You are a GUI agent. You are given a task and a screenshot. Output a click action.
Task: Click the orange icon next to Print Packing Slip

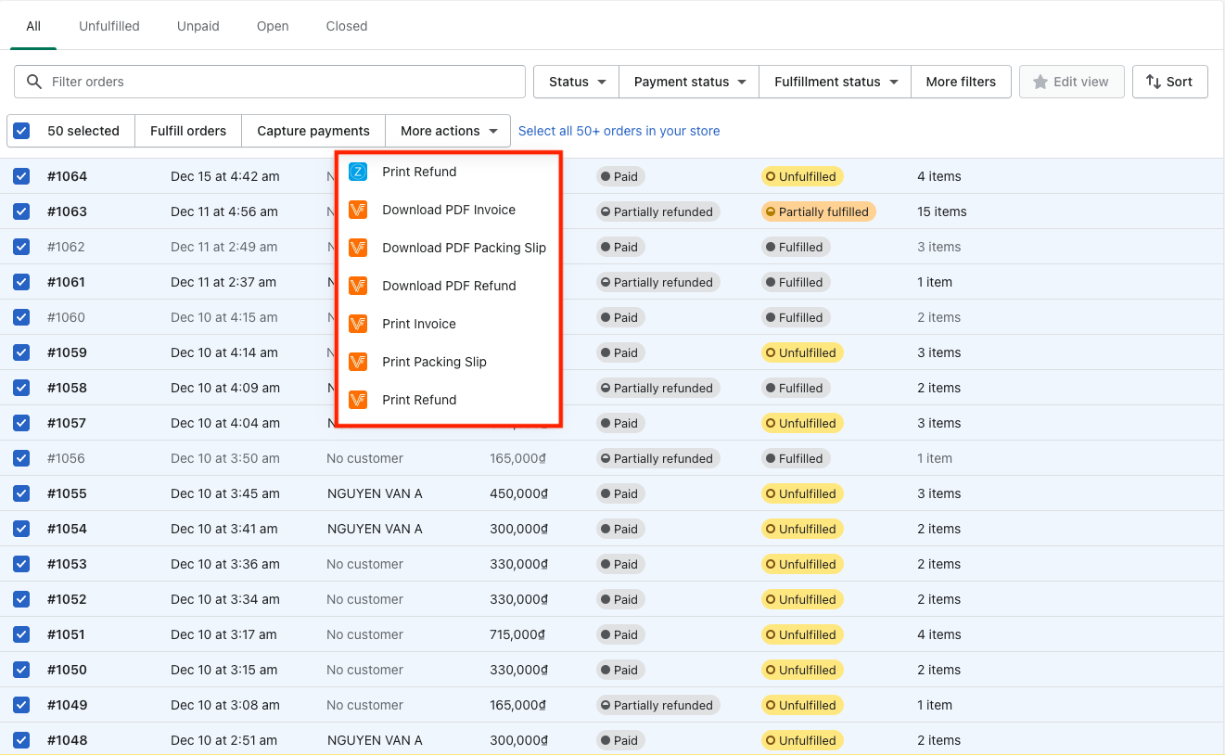pyautogui.click(x=358, y=362)
